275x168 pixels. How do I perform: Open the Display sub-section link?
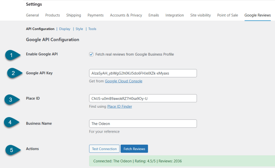click(x=64, y=29)
